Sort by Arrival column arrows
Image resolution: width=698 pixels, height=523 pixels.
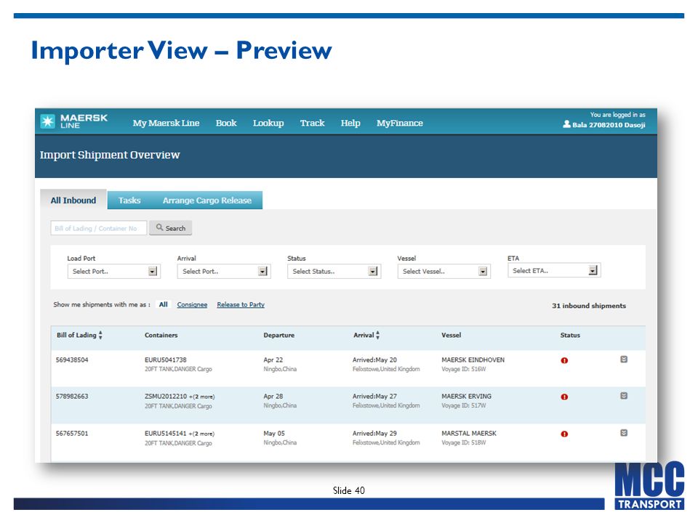pos(378,336)
